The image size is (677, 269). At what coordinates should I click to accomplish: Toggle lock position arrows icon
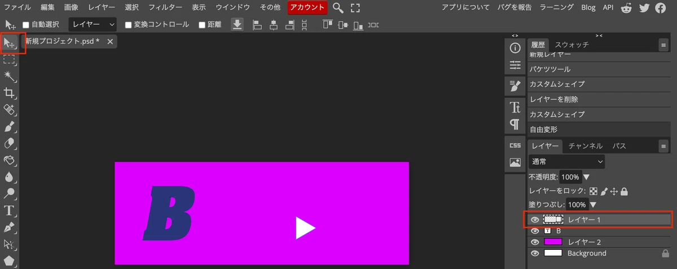pyautogui.click(x=614, y=191)
